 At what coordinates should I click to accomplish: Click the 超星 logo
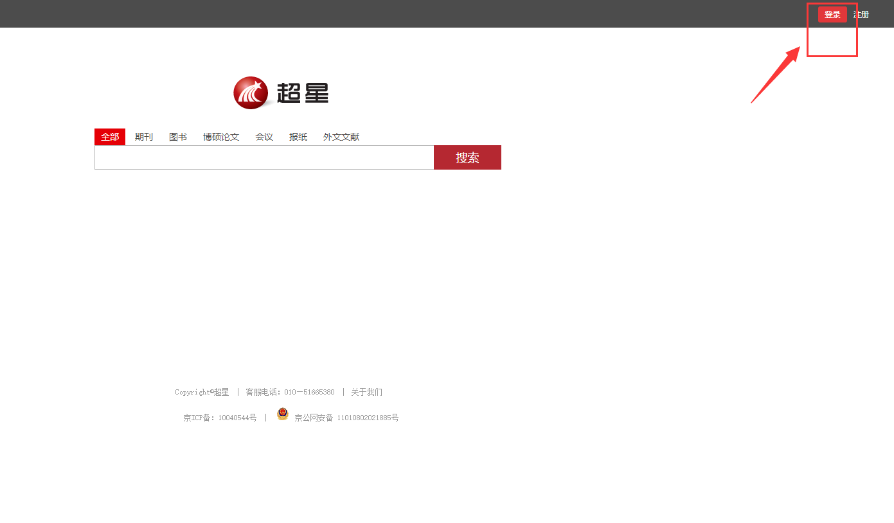(281, 93)
